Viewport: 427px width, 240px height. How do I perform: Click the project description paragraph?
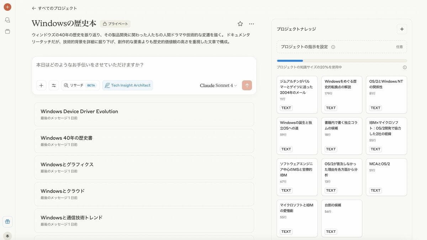[141, 38]
